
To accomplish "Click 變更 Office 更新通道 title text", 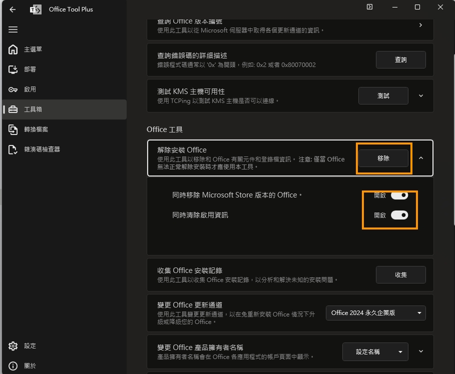I will coord(190,305).
